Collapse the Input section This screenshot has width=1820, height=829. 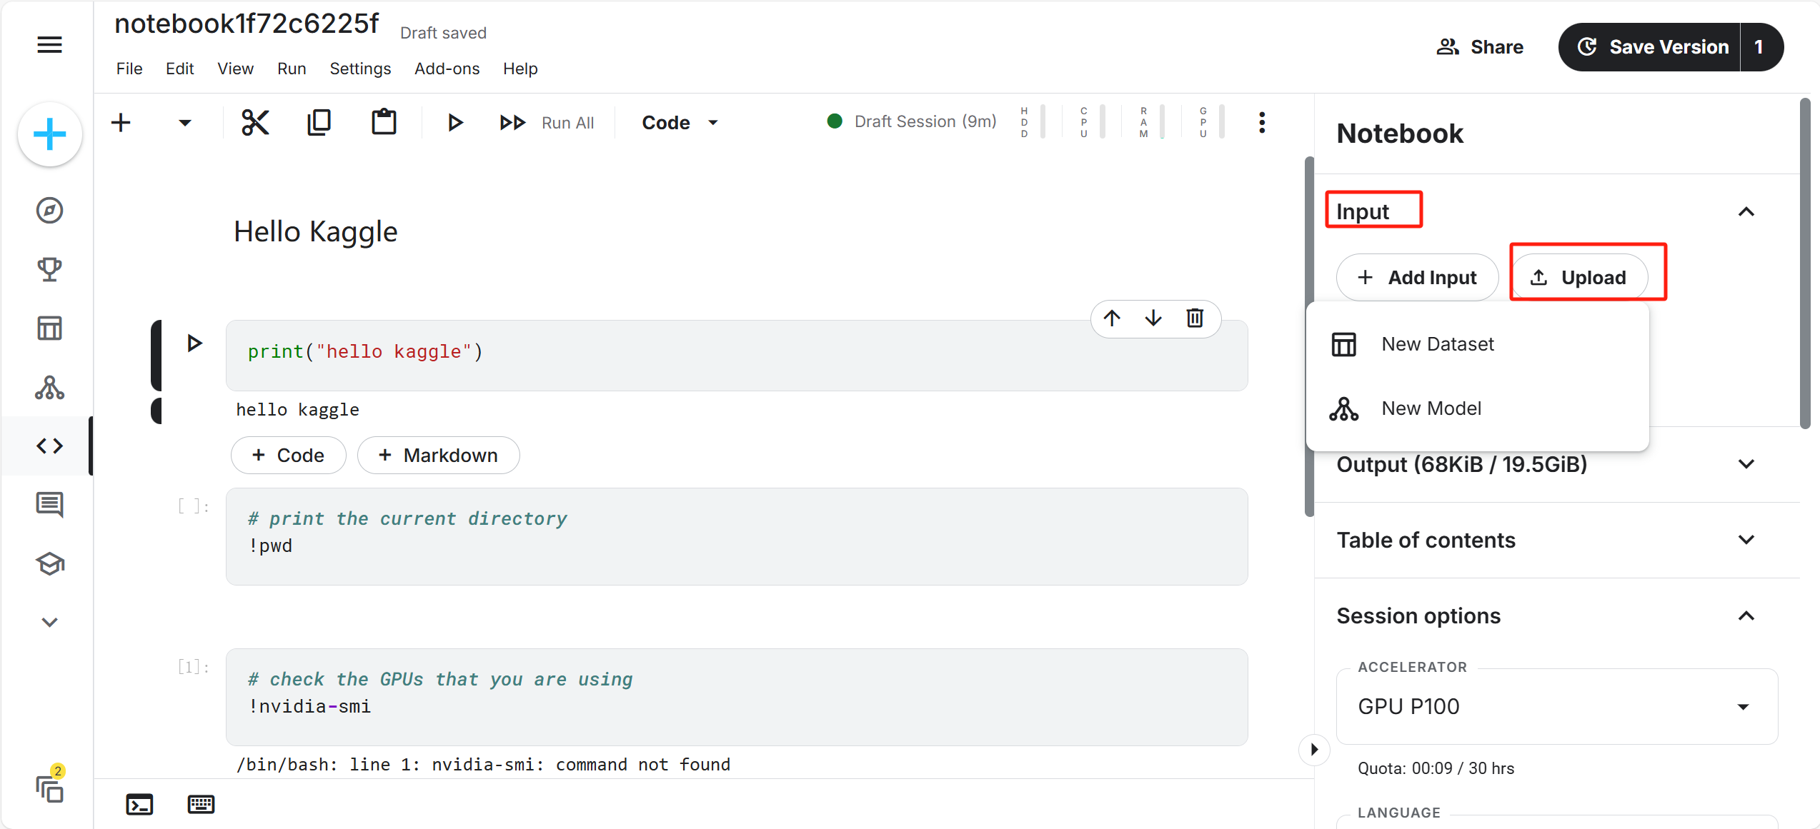(1746, 212)
